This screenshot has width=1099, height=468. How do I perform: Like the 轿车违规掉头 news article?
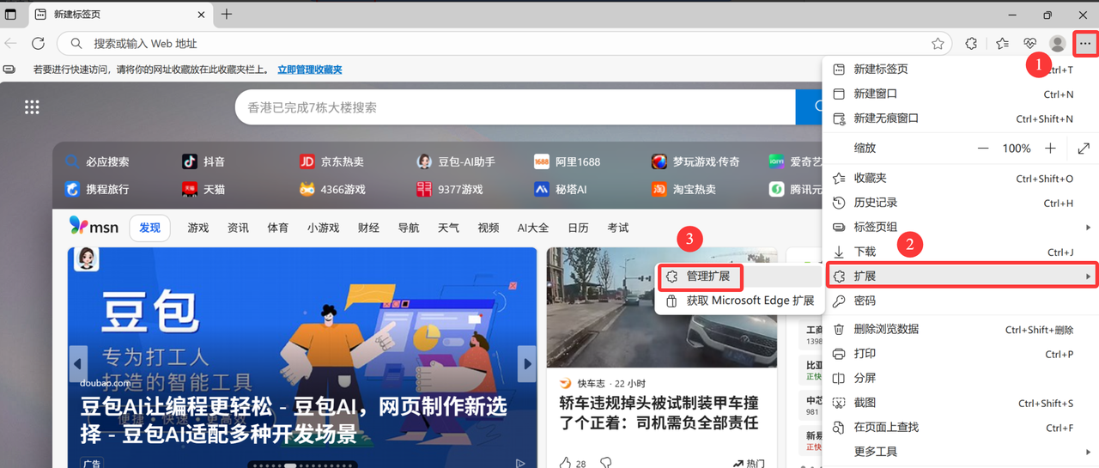(x=565, y=463)
